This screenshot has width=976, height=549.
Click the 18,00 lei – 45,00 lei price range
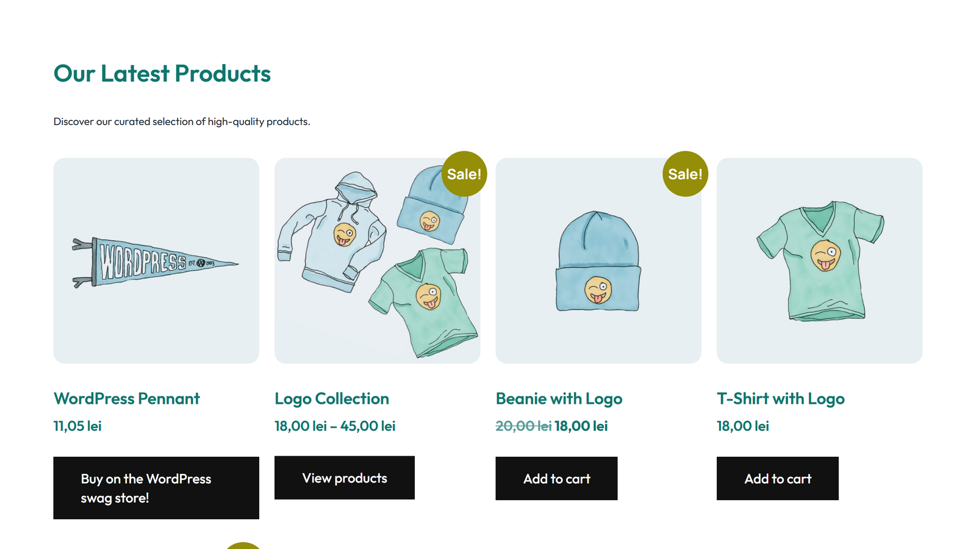coord(335,426)
